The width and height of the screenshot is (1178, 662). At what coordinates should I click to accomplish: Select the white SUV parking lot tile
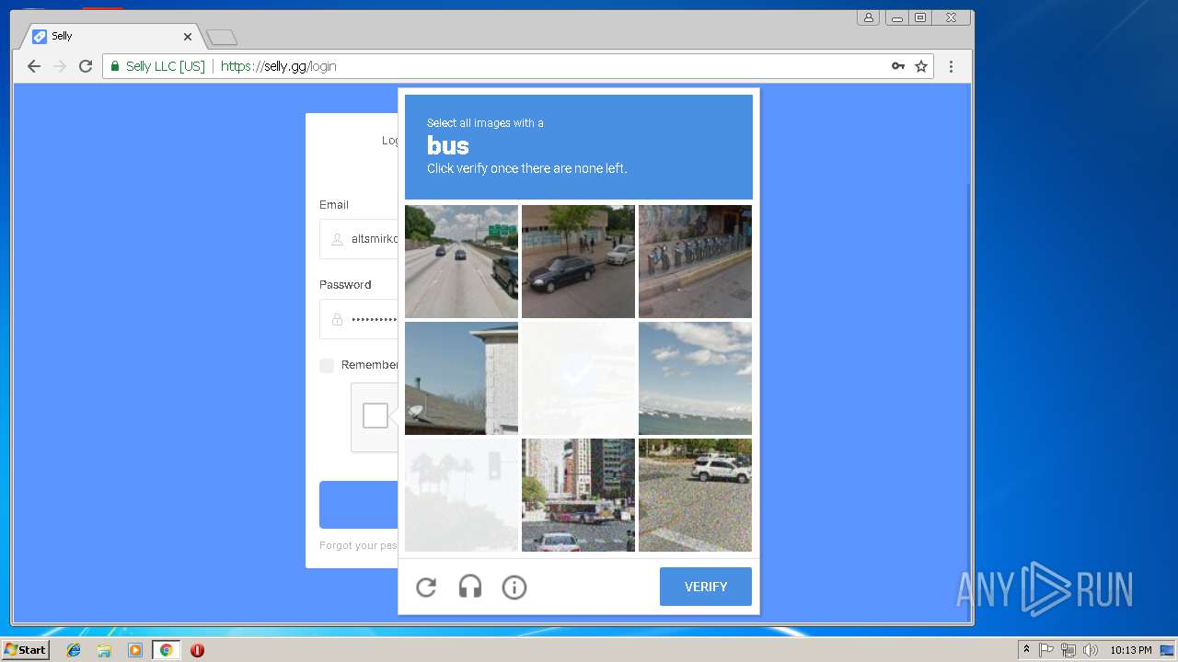pos(695,495)
